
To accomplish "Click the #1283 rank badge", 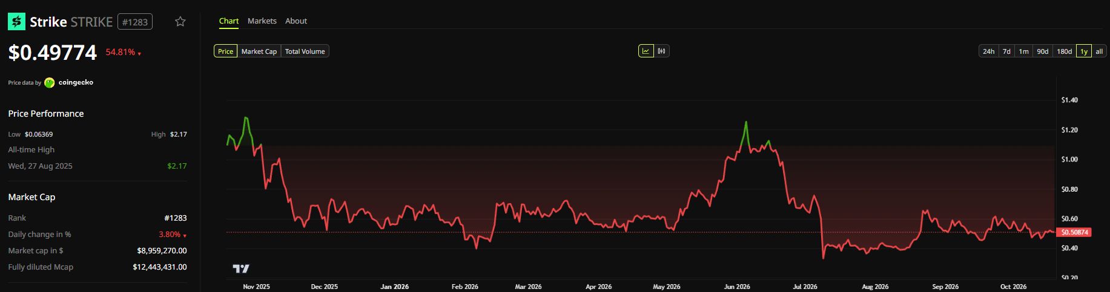I will (134, 22).
